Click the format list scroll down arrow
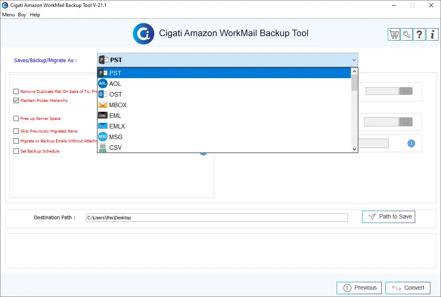This screenshot has width=441, height=297. coord(354,149)
